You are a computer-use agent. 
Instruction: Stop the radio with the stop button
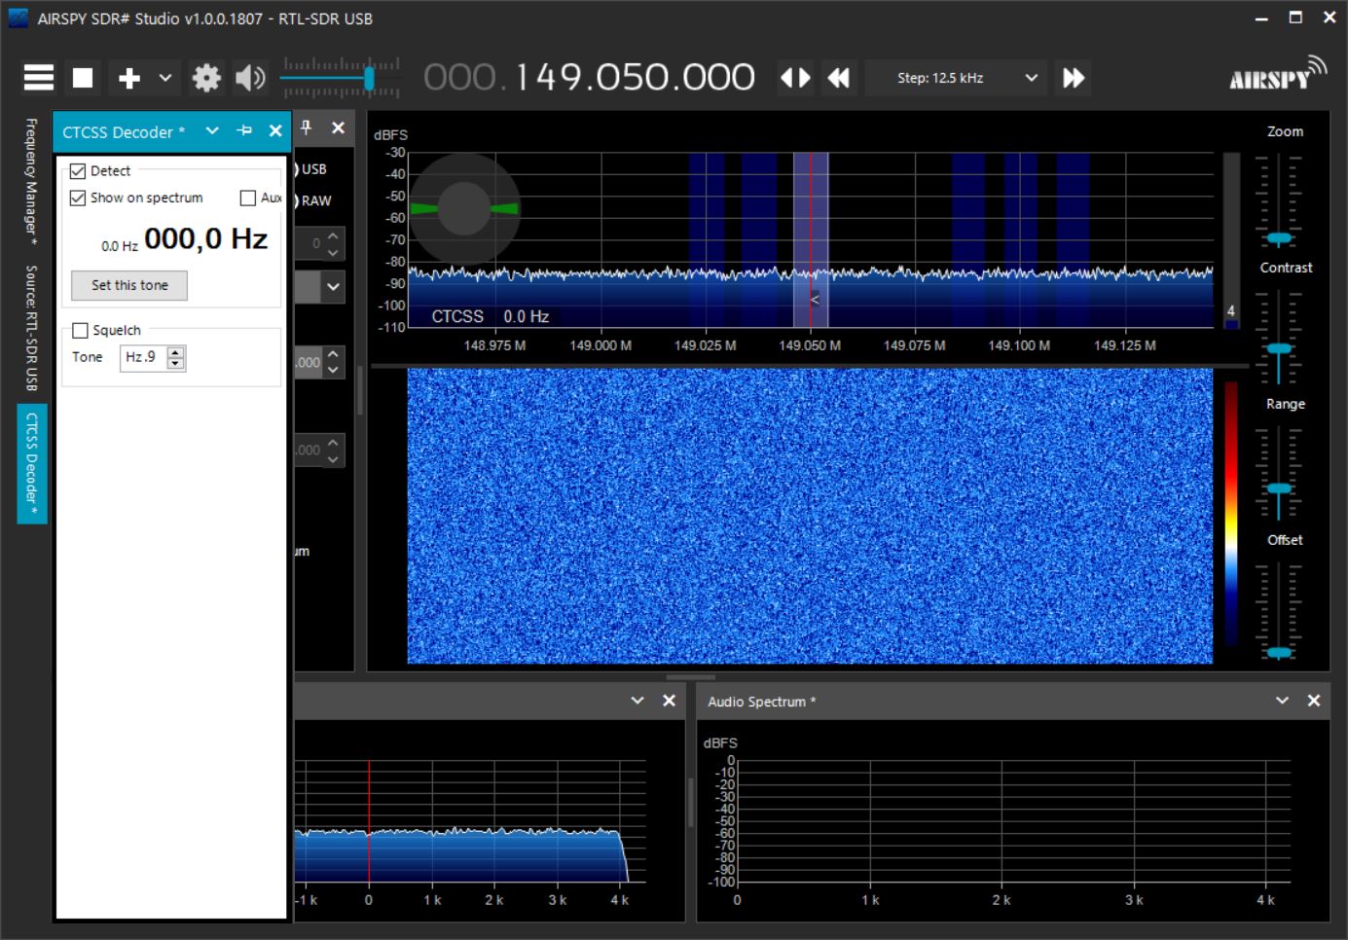pos(83,78)
